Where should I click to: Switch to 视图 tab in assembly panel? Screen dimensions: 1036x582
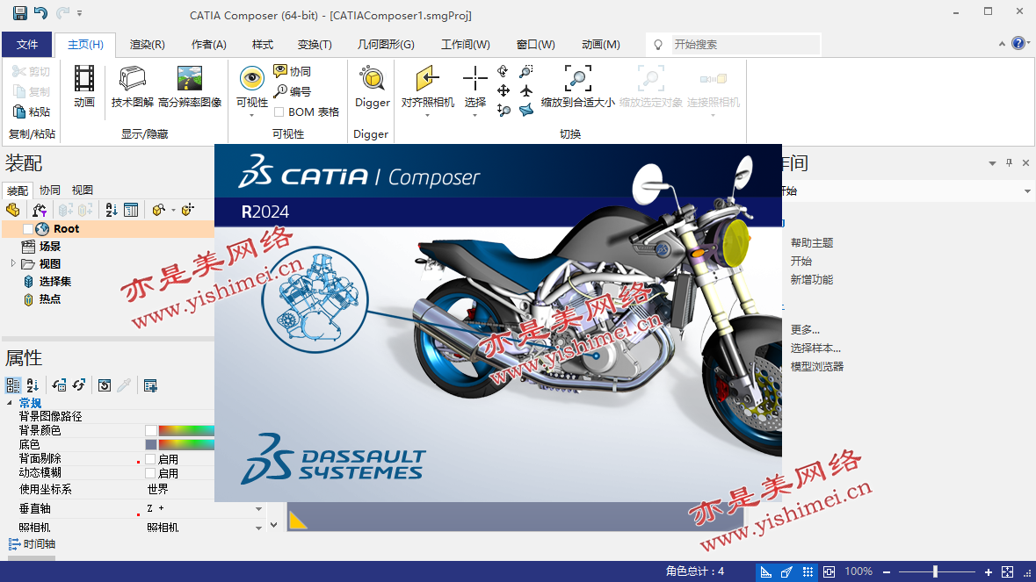click(82, 190)
